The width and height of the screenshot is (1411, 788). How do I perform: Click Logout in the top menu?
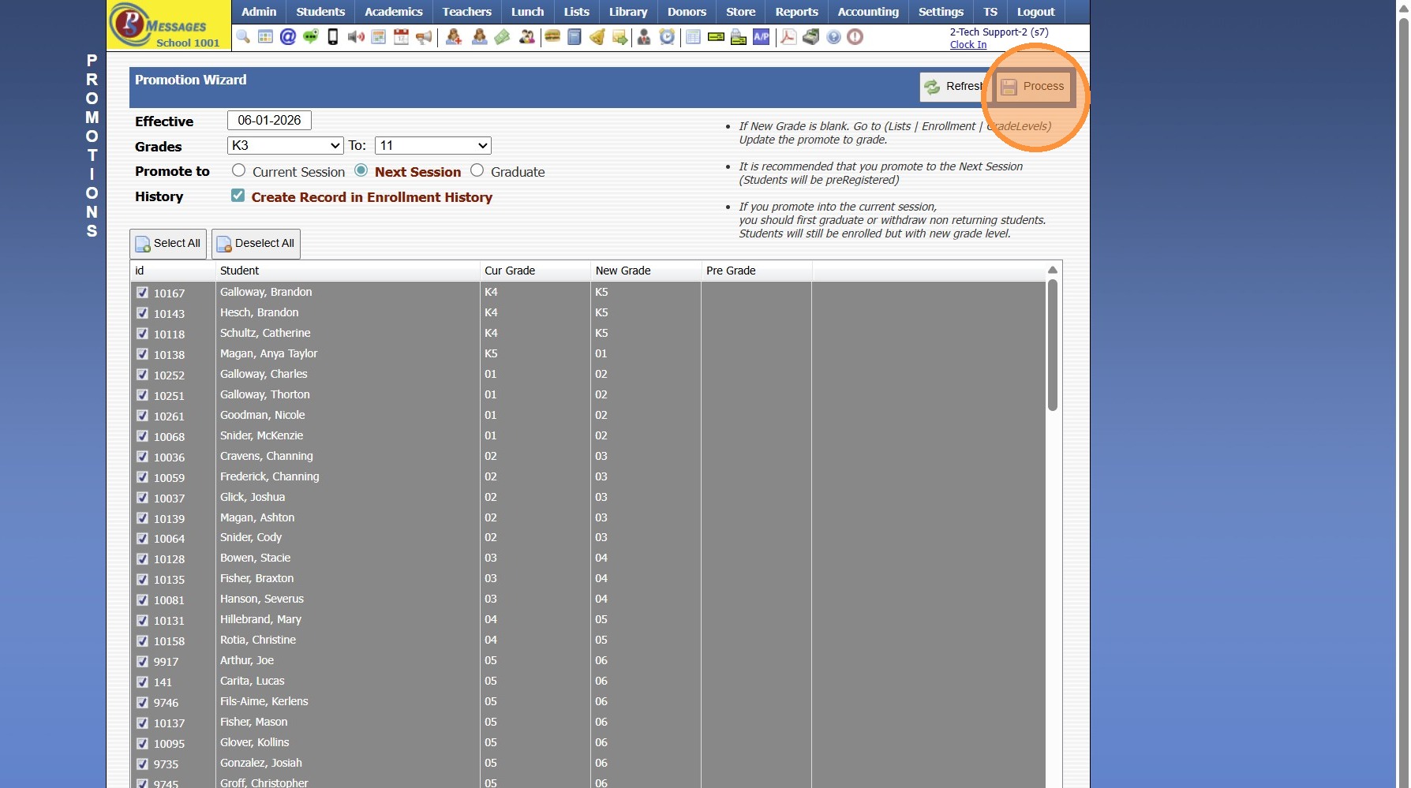(1036, 12)
